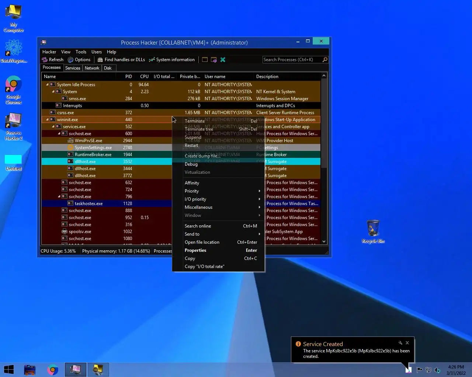
Task: Click the Action Center flag tray icon
Action: point(419,370)
